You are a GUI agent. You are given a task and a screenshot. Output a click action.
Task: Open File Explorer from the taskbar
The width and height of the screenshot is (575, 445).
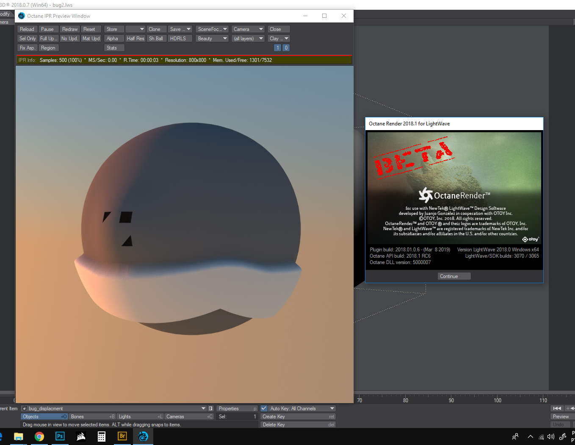click(x=19, y=436)
